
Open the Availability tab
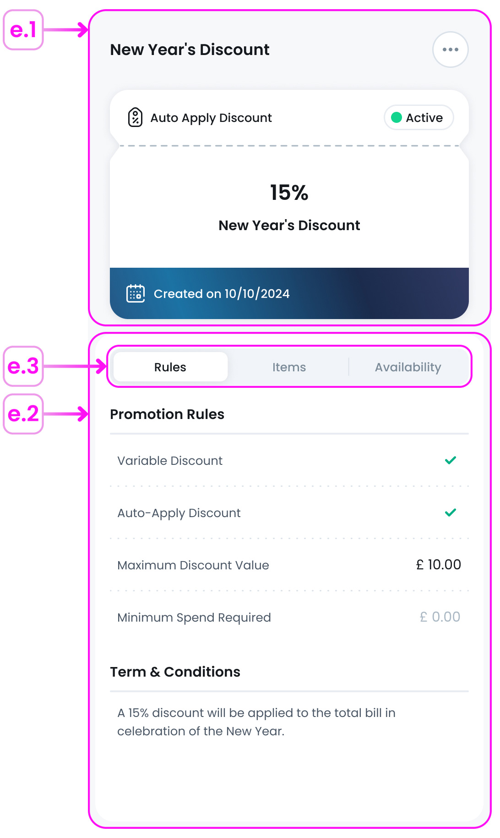pos(408,367)
